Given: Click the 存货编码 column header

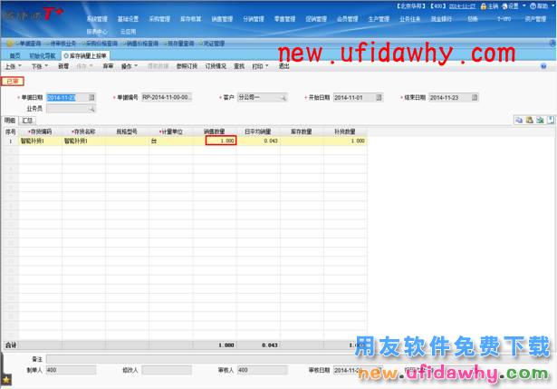Looking at the screenshot, I should coord(40,131).
